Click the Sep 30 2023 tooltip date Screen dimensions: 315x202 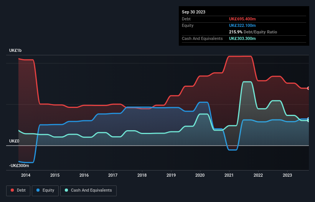click(193, 12)
